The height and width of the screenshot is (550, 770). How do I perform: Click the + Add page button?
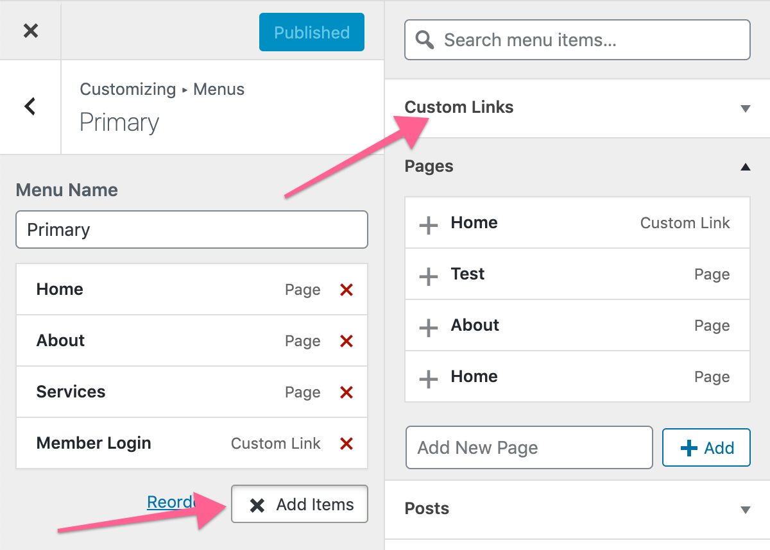pyautogui.click(x=706, y=447)
